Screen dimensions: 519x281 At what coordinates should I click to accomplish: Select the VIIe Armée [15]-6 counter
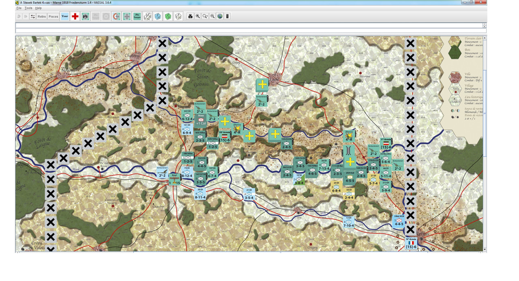click(x=225, y=136)
